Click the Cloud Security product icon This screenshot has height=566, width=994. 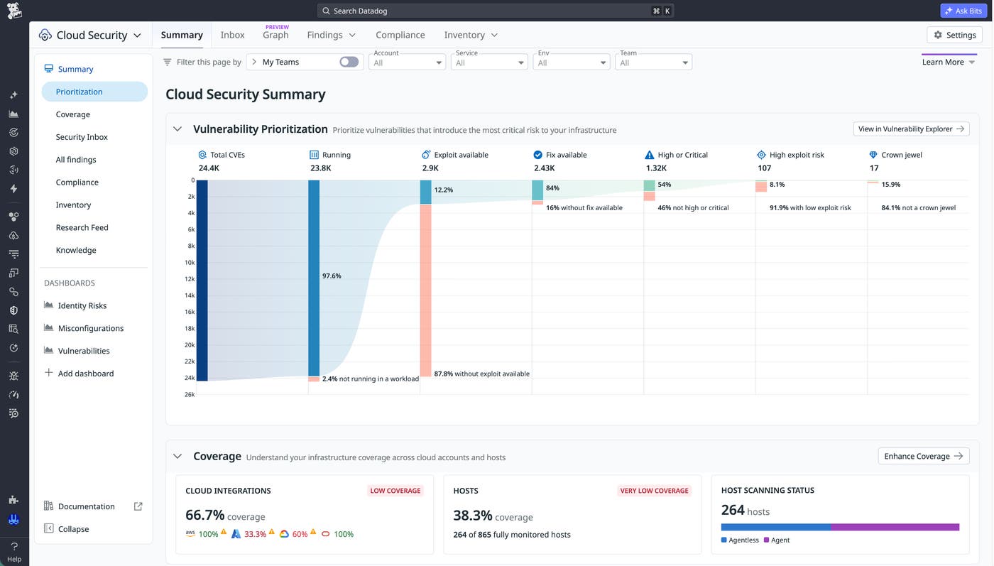[45, 35]
